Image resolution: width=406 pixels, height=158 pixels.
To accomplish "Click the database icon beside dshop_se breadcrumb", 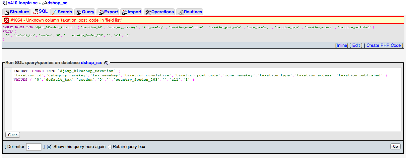I will (x=44, y=3).
